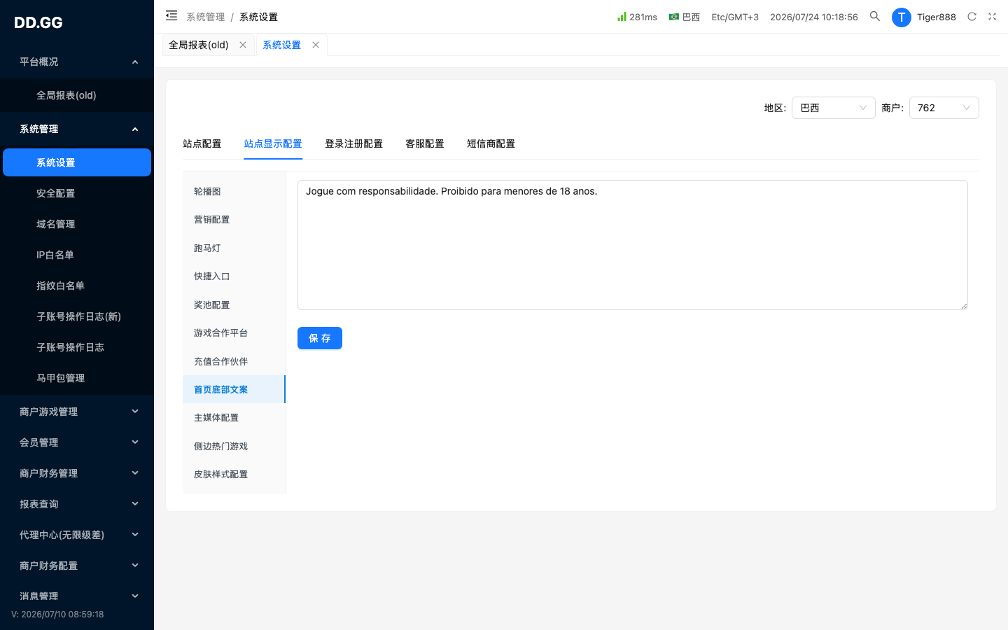Select 快捷入口 in the settings list

pyautogui.click(x=234, y=276)
